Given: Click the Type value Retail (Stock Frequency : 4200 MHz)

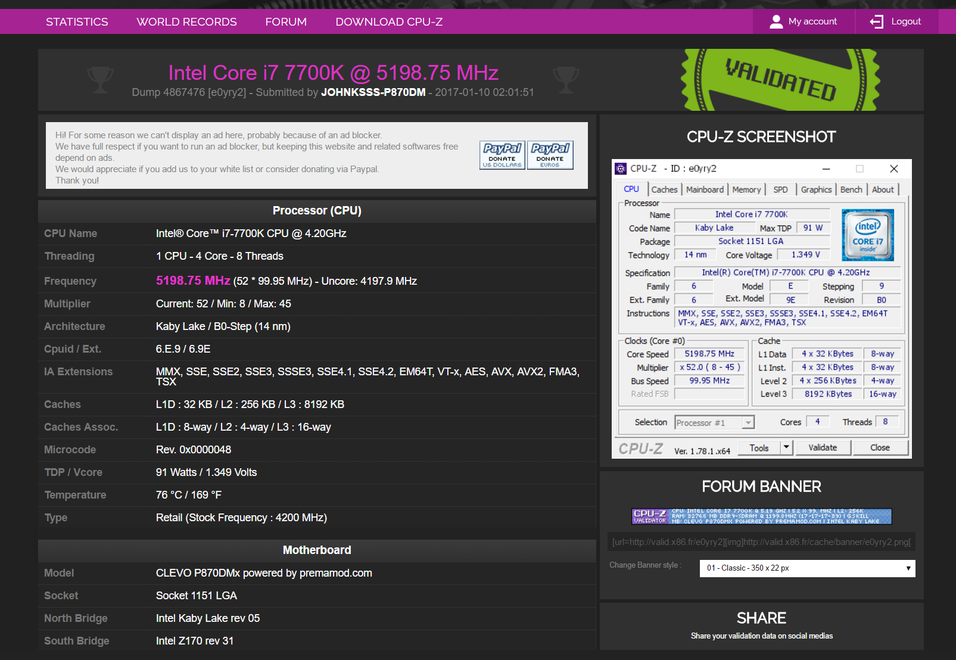Looking at the screenshot, I should [241, 518].
